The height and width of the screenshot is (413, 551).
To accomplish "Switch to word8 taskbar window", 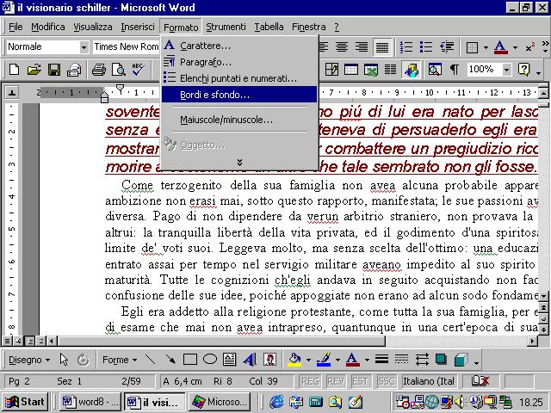I will 91,402.
